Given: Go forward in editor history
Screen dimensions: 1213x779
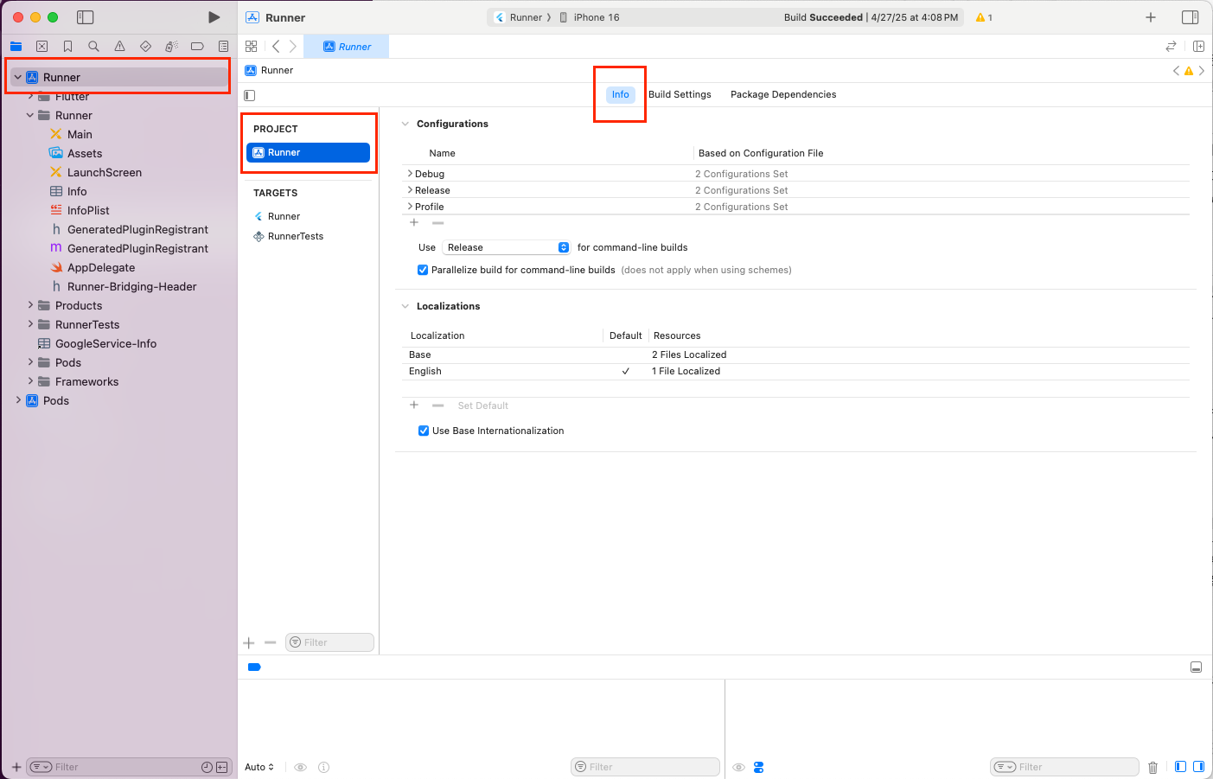Looking at the screenshot, I should tap(293, 46).
